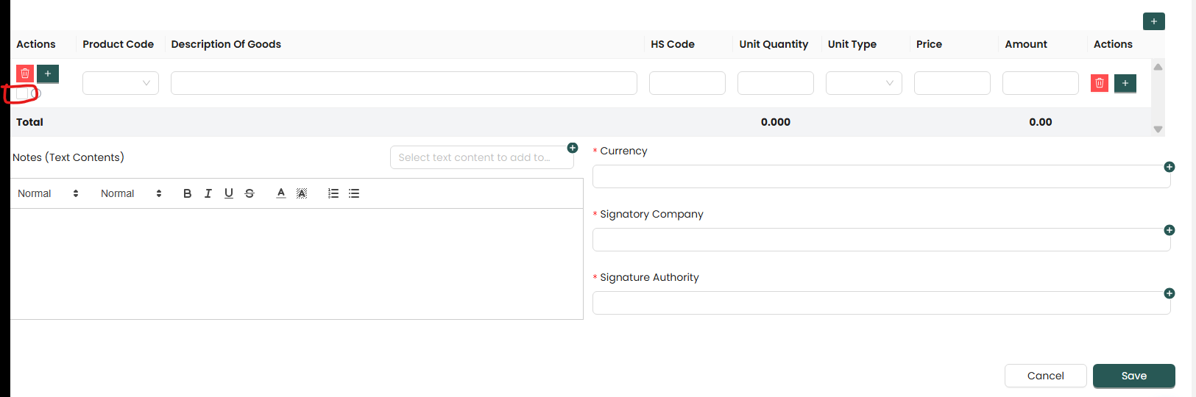Click the Unit Type column header
This screenshot has height=397, width=1196.
pyautogui.click(x=852, y=44)
